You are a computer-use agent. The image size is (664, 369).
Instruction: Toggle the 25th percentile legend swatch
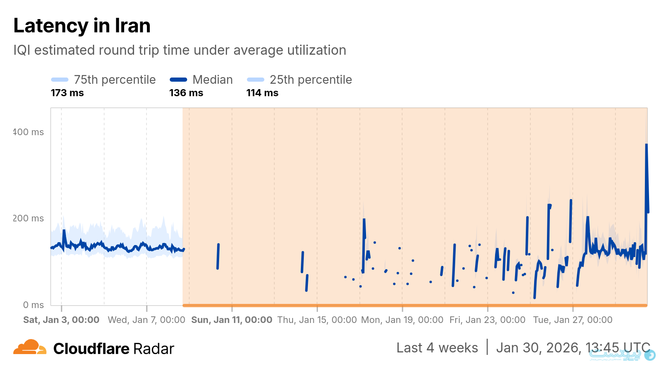pyautogui.click(x=256, y=80)
